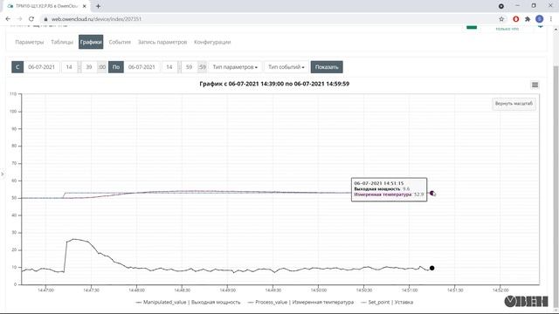559x314 pixels.
Task: Expand the left sidebar arrow
Action: pyautogui.click(x=2, y=174)
